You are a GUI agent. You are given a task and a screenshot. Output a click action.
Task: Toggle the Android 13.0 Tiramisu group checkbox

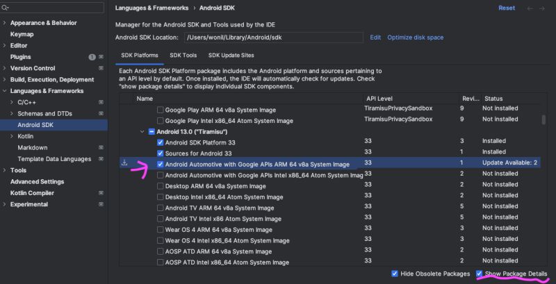[x=152, y=132]
